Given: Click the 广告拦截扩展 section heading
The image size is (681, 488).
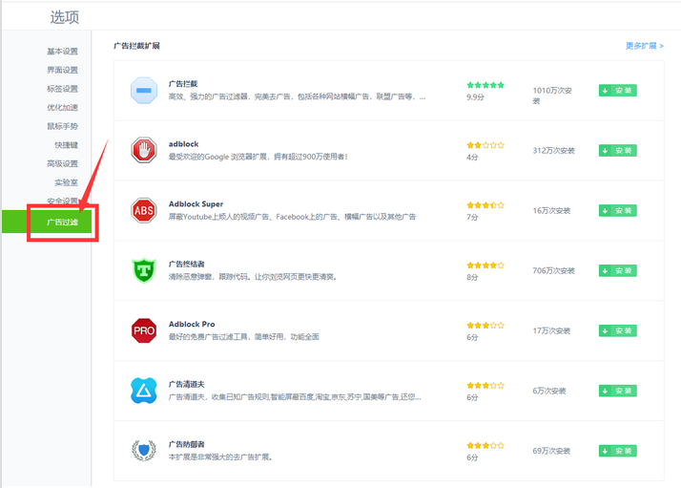Looking at the screenshot, I should pyautogui.click(x=136, y=46).
